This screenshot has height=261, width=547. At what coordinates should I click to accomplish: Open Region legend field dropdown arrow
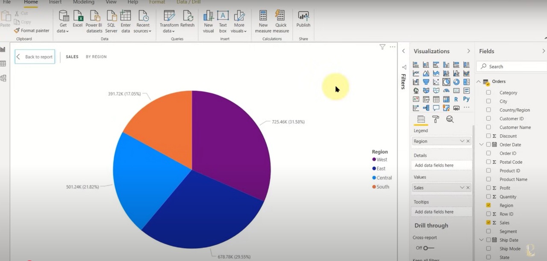coord(462,141)
